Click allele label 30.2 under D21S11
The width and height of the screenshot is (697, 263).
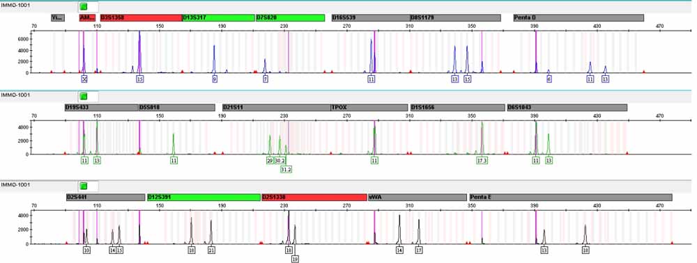[x=280, y=161]
